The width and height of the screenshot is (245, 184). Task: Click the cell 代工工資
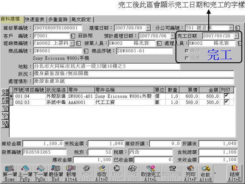tap(124, 102)
